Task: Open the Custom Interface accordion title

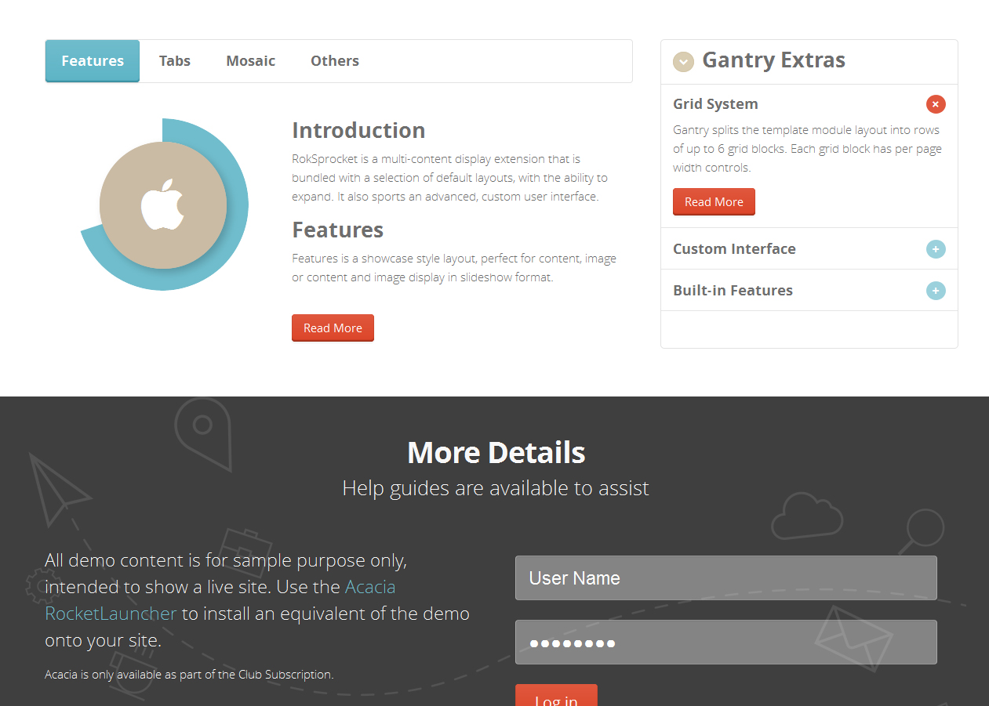Action: tap(734, 249)
